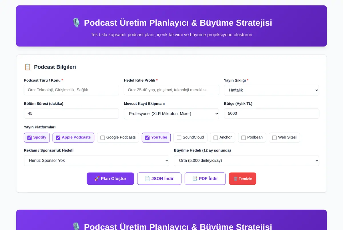Download the plan via JSON İndir
Viewport: 343px width, 230px height.
click(x=159, y=179)
